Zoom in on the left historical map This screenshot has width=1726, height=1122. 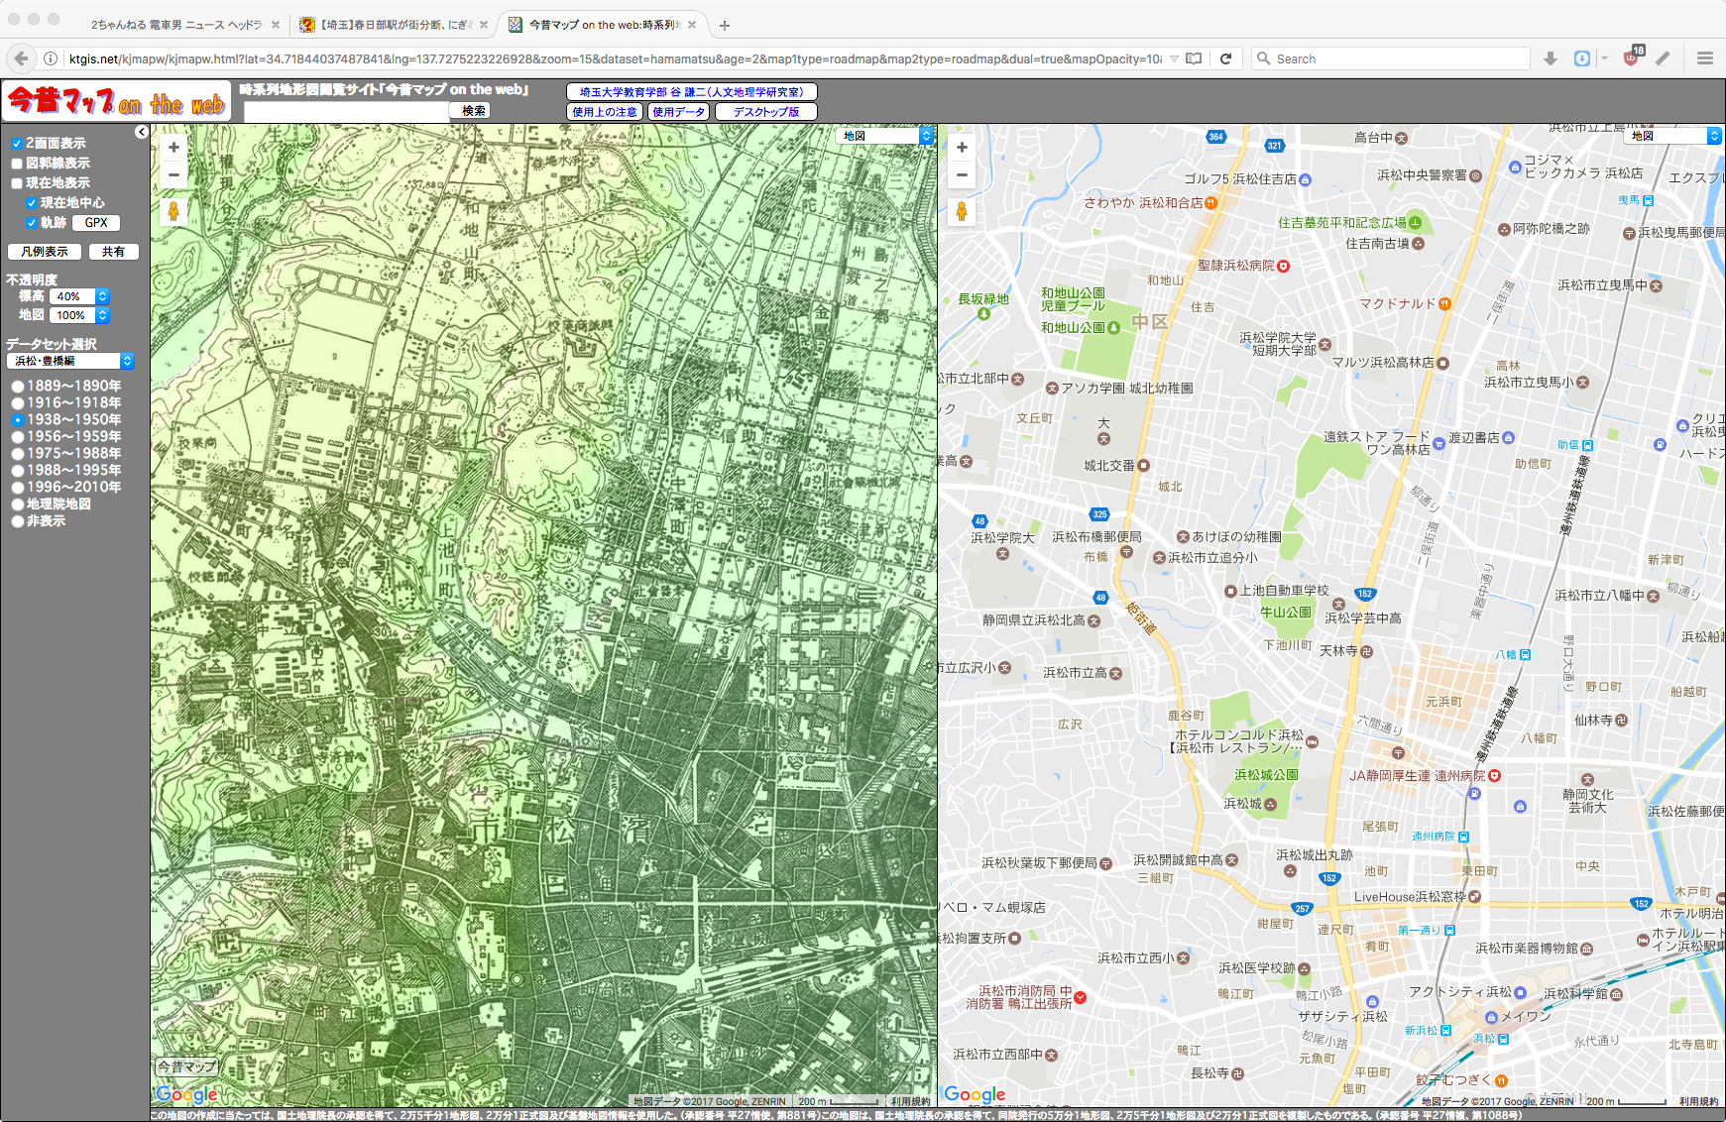point(173,148)
